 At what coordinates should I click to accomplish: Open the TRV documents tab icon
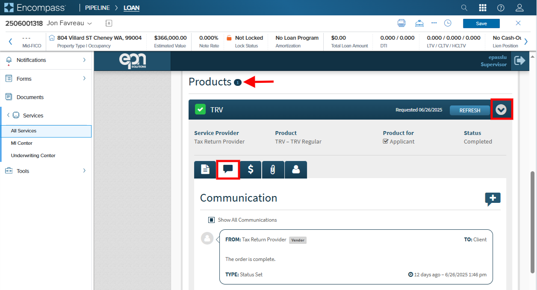coord(205,170)
